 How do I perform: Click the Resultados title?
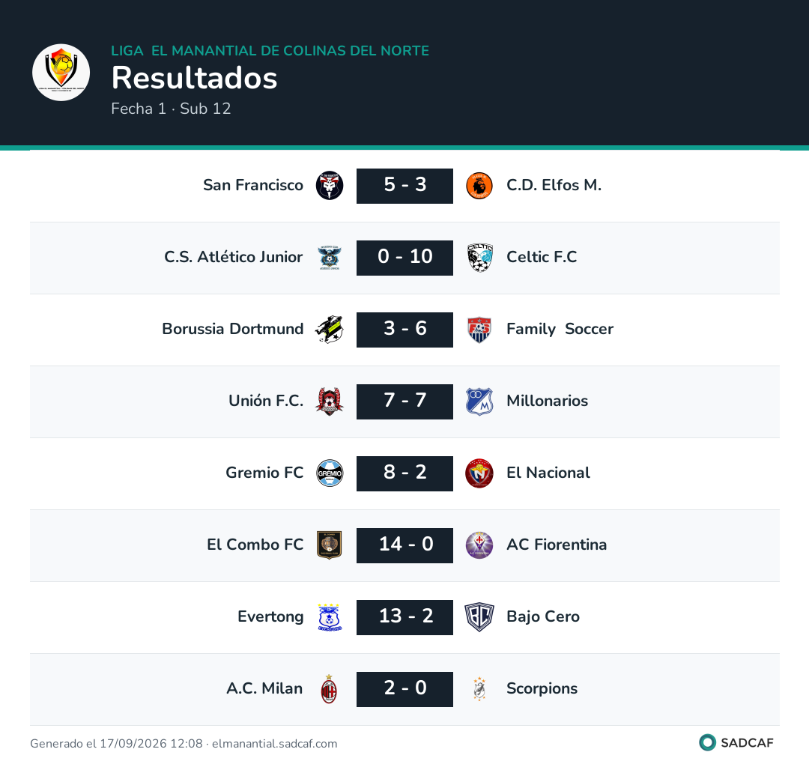195,78
